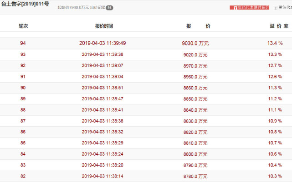Select round 82 row number
This screenshot has height=182, width=292.
pyautogui.click(x=23, y=176)
